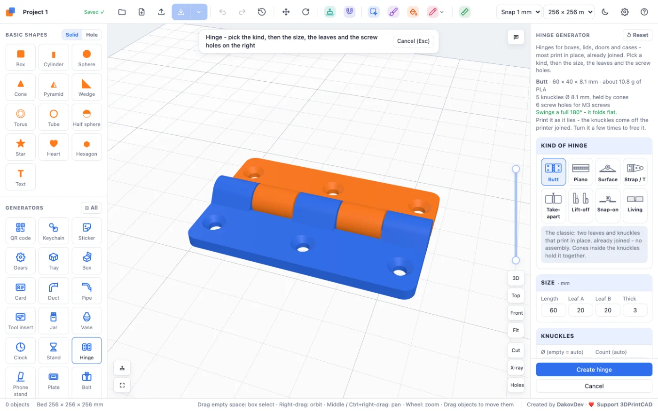Open the Snap 1 mm dropdown
Image resolution: width=658 pixels, height=411 pixels.
click(x=519, y=12)
